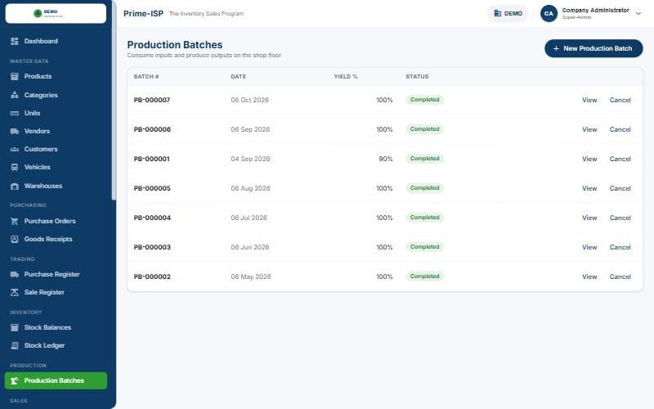This screenshot has height=409, width=654.
Task: View batch PB-000001
Action: [x=589, y=159]
